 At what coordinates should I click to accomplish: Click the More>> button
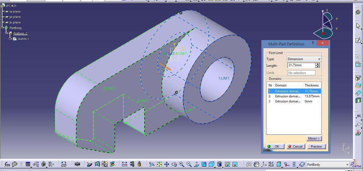[x=314, y=139]
